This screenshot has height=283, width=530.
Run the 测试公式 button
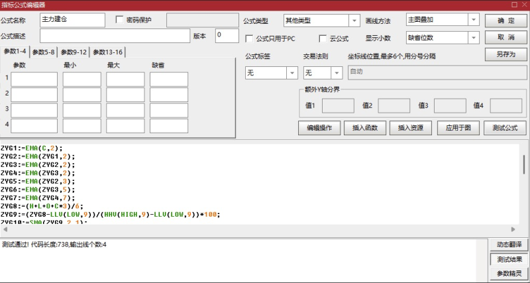505,128
